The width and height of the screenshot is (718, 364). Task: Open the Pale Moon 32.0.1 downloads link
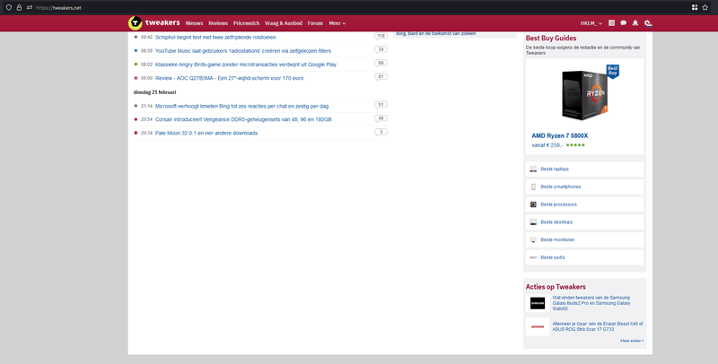pyautogui.click(x=206, y=133)
